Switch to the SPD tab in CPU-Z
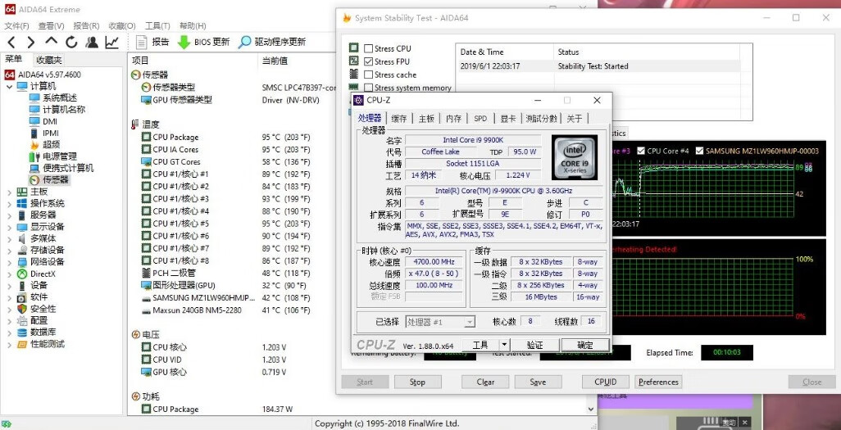 point(480,119)
